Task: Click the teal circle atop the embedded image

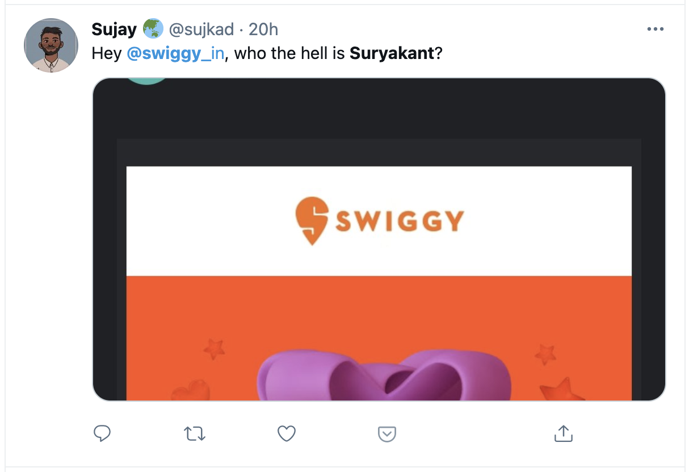Action: pos(147,81)
